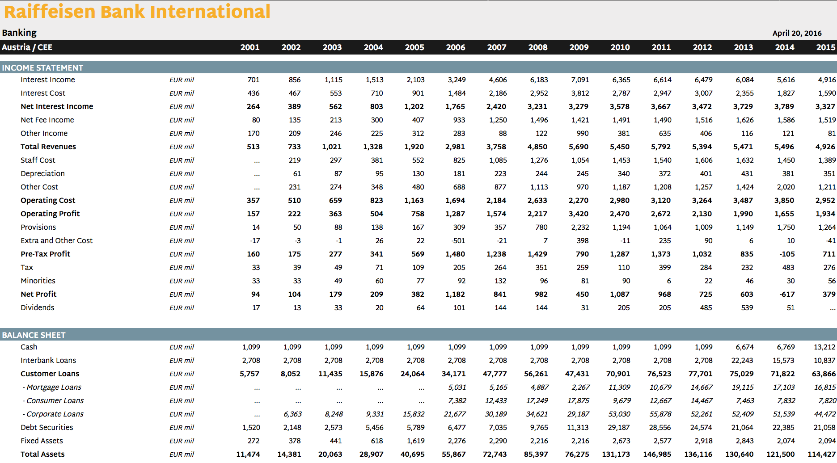Select the Austria / CEE header label

click(27, 47)
